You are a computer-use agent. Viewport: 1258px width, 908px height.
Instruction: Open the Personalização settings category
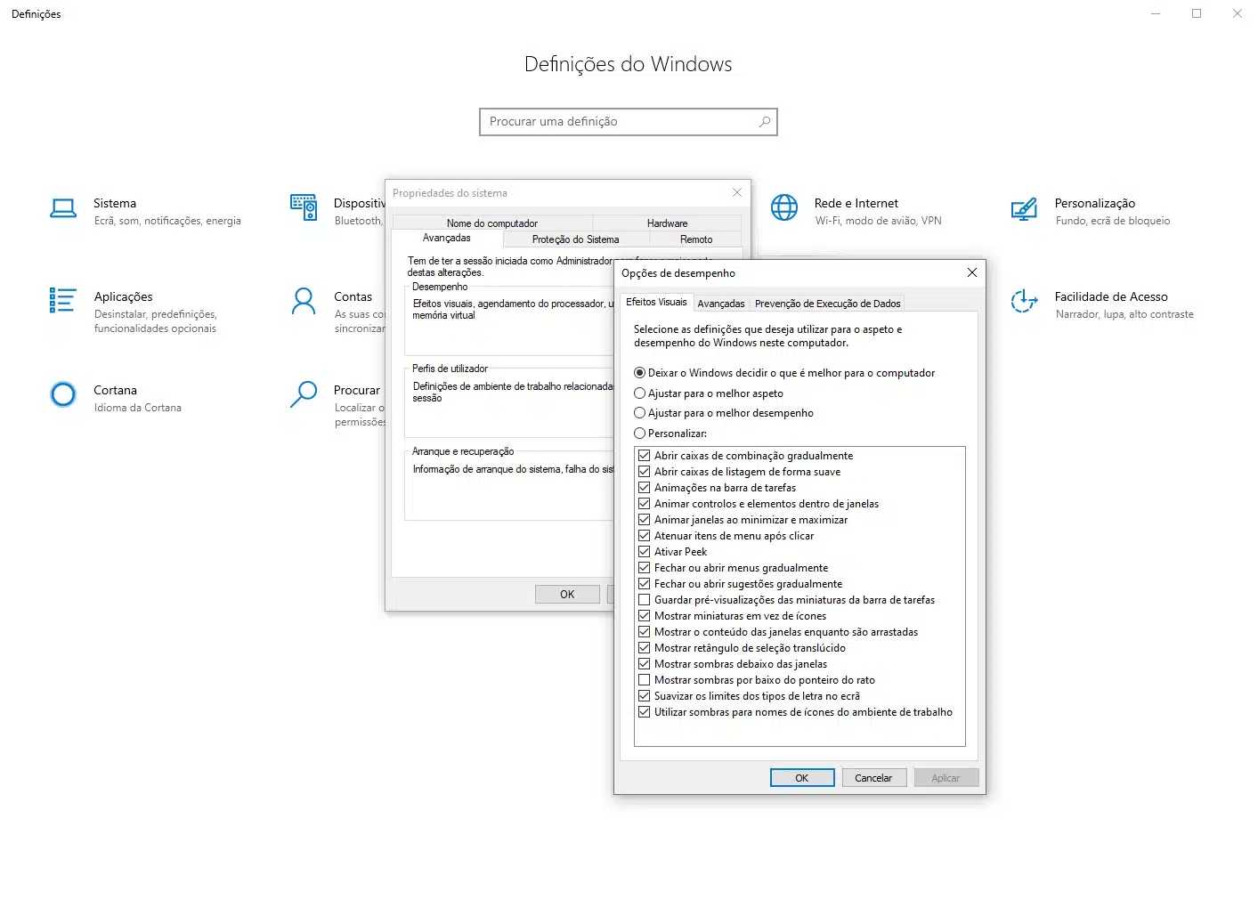[x=1091, y=211]
